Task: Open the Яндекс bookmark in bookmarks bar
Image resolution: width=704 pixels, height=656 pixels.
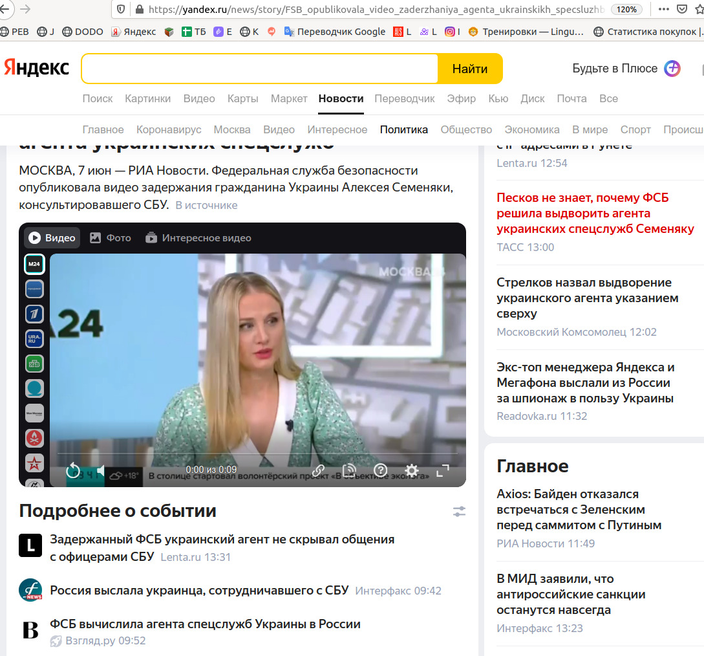Action: tap(134, 32)
